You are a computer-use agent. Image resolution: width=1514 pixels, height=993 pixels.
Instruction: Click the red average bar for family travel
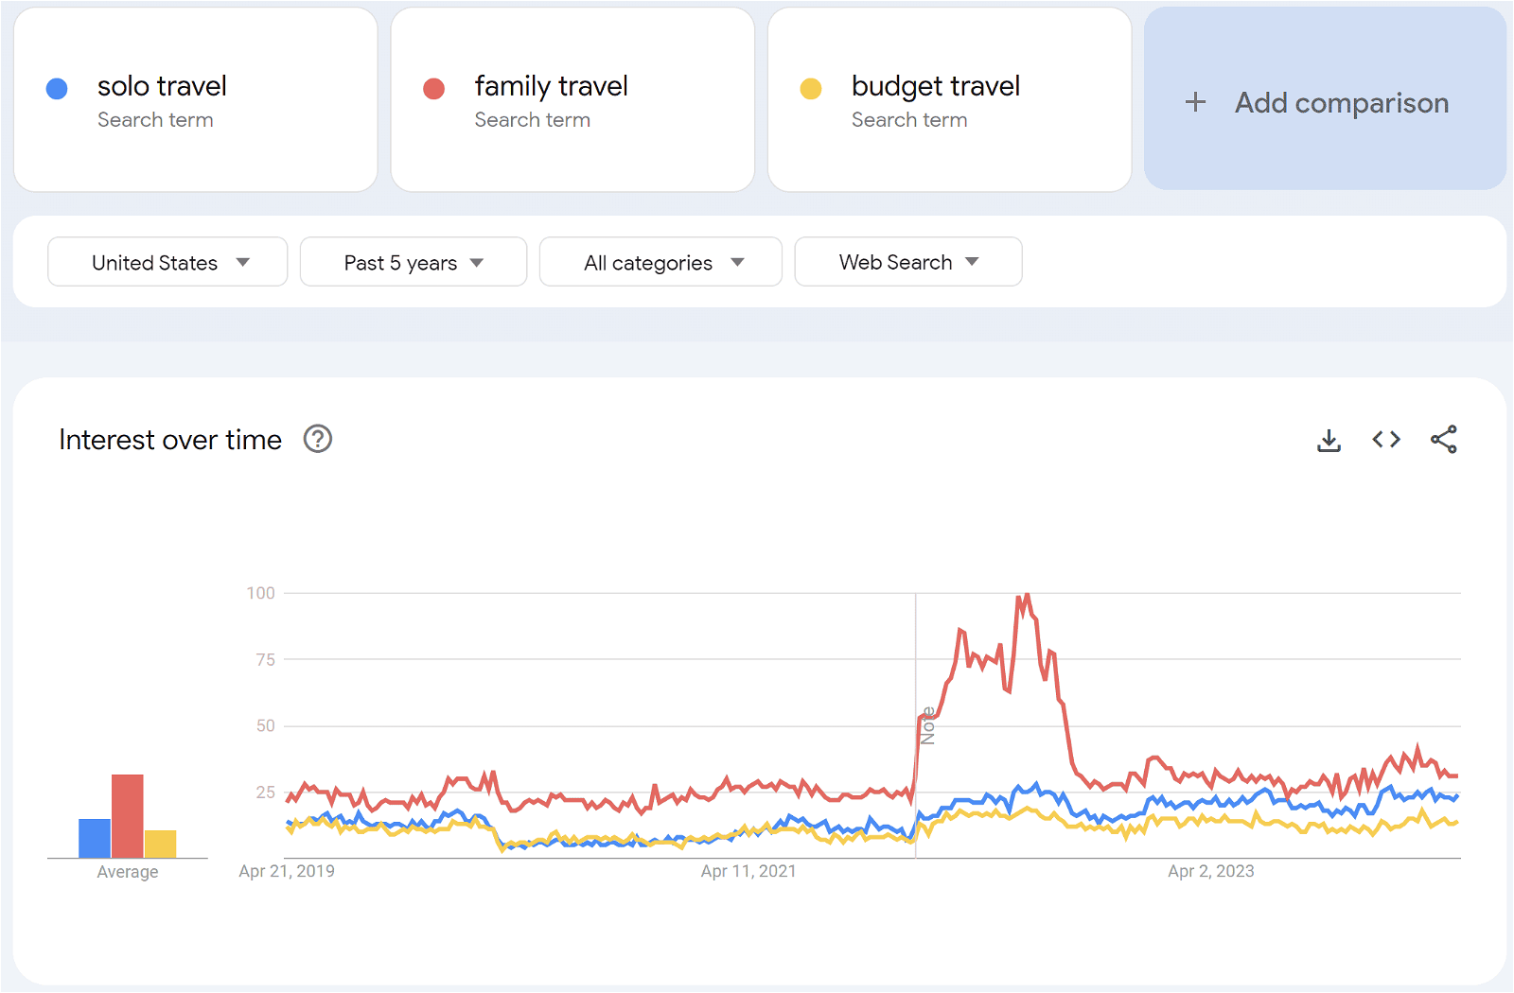128,815
